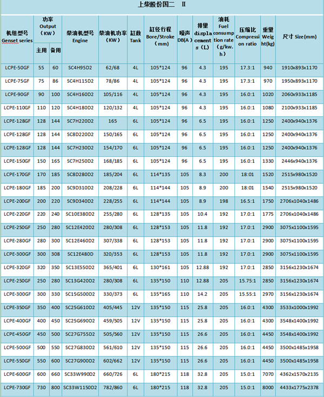Select the 15.75:1 compression ratio cell
324x397 pixels.
247,280
